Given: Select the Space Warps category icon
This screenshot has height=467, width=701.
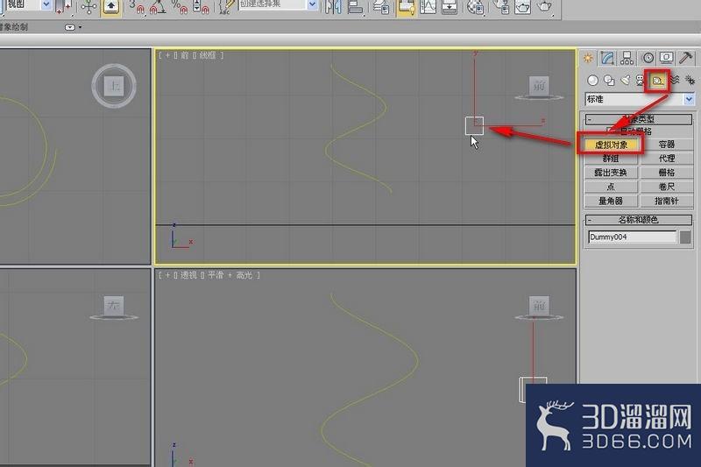Looking at the screenshot, I should point(675,81).
